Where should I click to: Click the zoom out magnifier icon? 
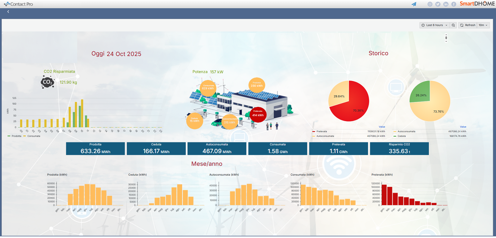[x=453, y=25]
